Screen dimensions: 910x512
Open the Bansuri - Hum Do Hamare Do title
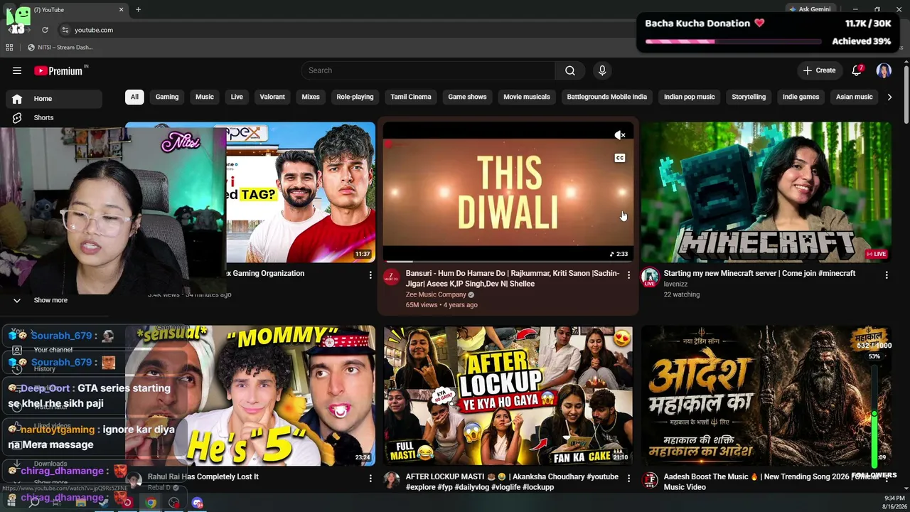[x=513, y=278]
